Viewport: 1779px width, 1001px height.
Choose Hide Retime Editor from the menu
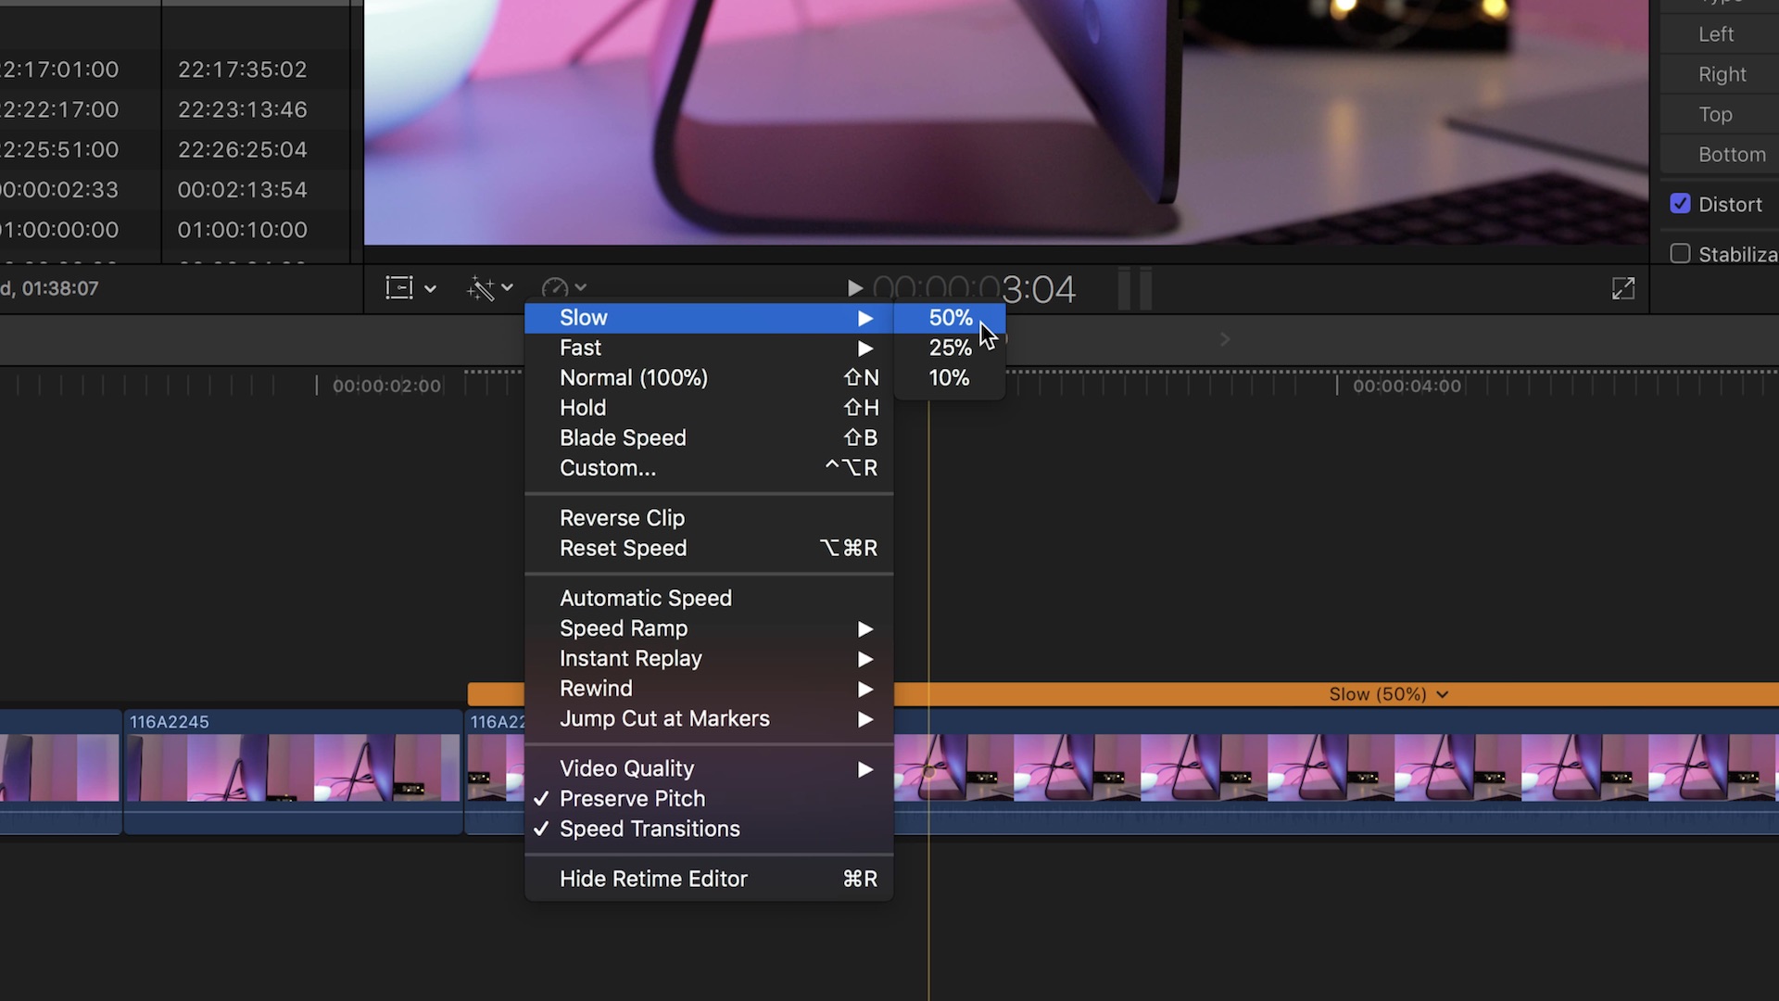click(x=653, y=879)
